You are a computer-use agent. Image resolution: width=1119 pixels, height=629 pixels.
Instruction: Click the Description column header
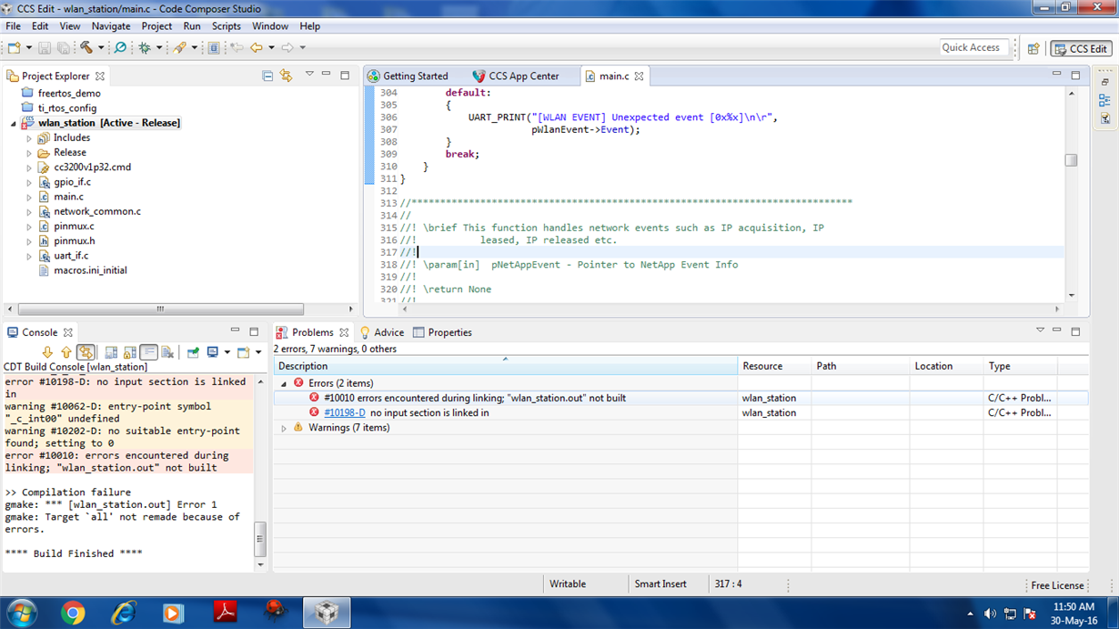point(505,366)
